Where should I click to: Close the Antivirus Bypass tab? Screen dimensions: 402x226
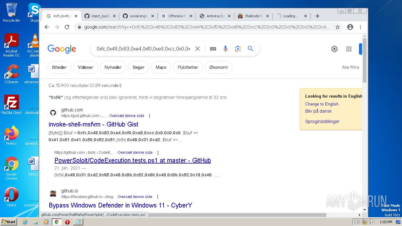point(229,16)
